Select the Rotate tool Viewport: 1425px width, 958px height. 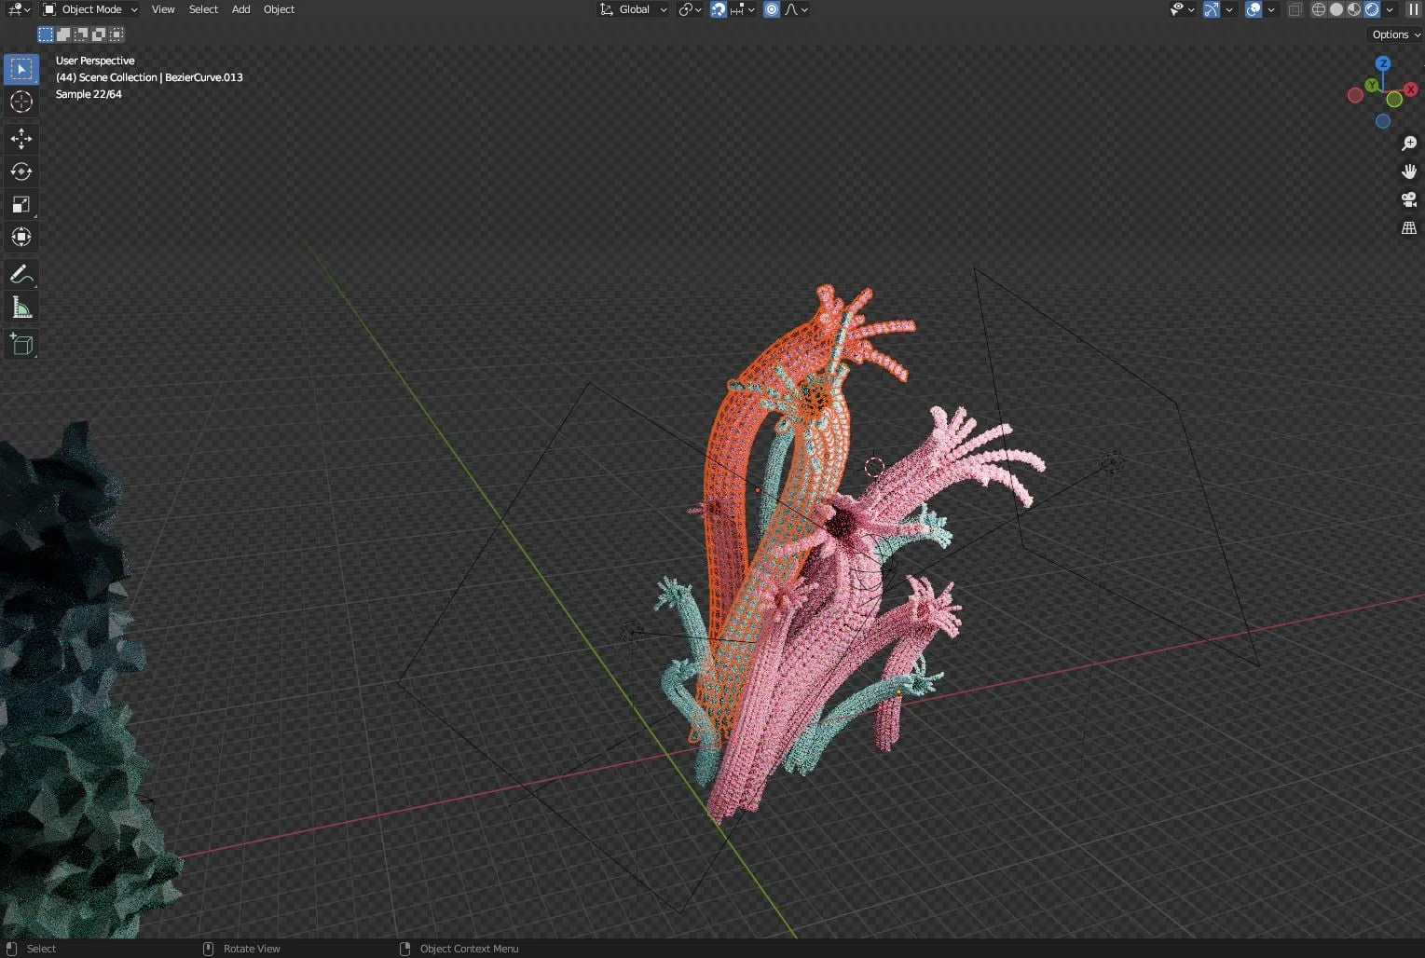click(21, 171)
